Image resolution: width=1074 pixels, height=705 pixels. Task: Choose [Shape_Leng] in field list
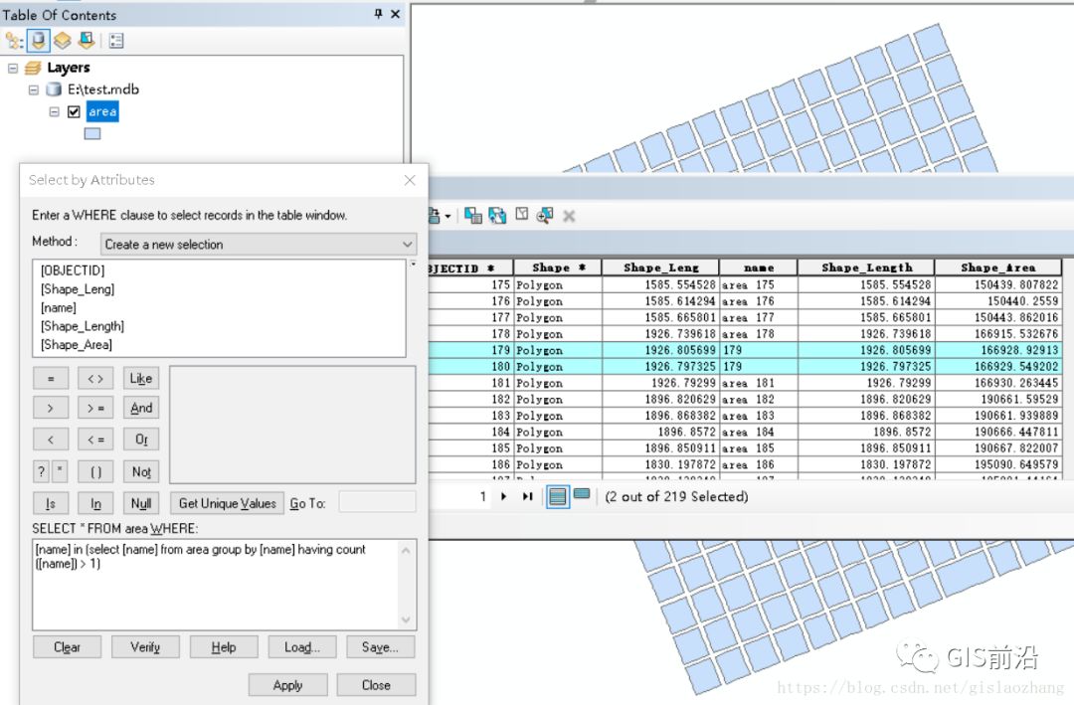[x=78, y=289]
